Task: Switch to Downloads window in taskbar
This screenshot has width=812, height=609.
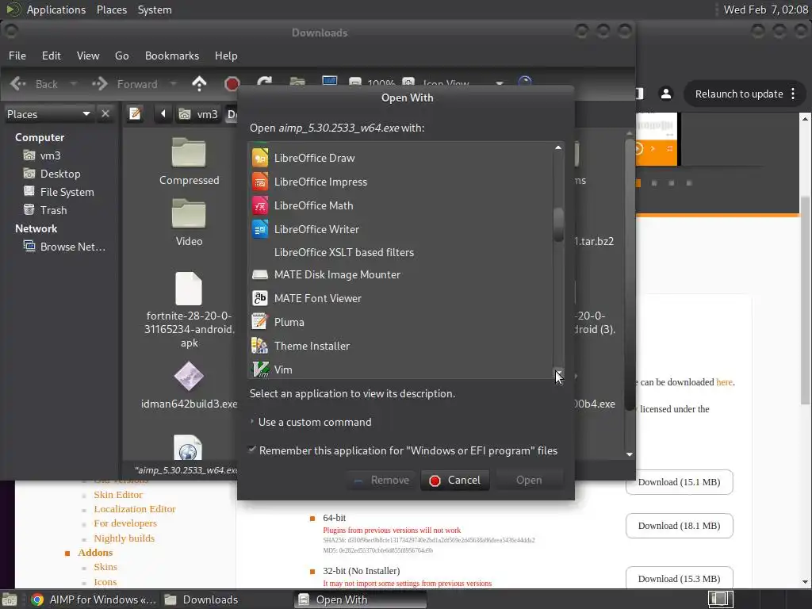Action: (x=201, y=599)
